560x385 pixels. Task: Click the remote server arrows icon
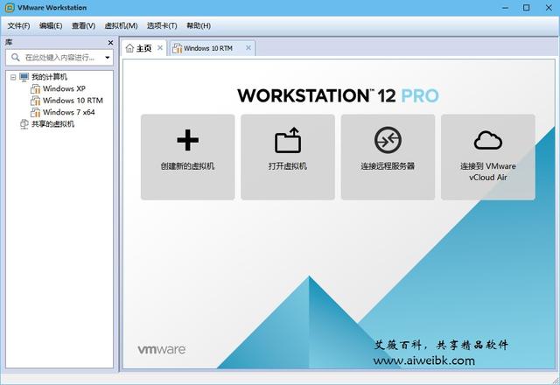point(388,140)
